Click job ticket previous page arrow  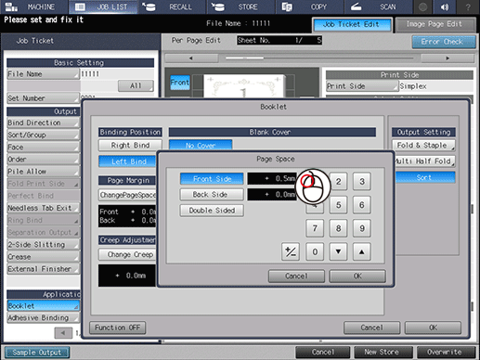(x=63, y=333)
